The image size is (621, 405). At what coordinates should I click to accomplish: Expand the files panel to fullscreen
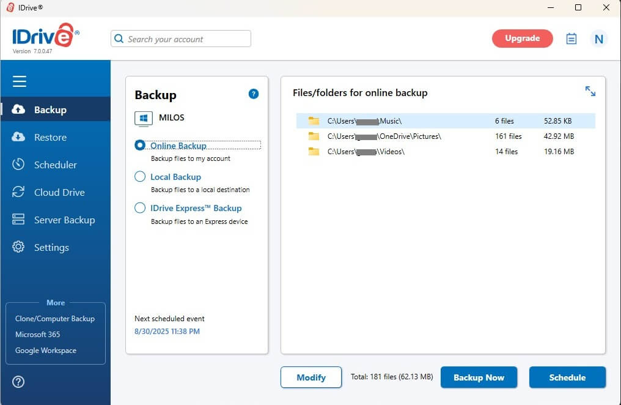tap(590, 91)
